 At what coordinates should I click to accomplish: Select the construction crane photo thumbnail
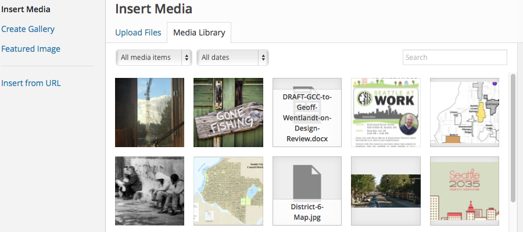coord(149,112)
